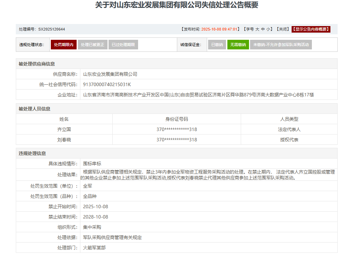
Task: Click the 已缴纳 deposit status tag
Action: click(217, 45)
